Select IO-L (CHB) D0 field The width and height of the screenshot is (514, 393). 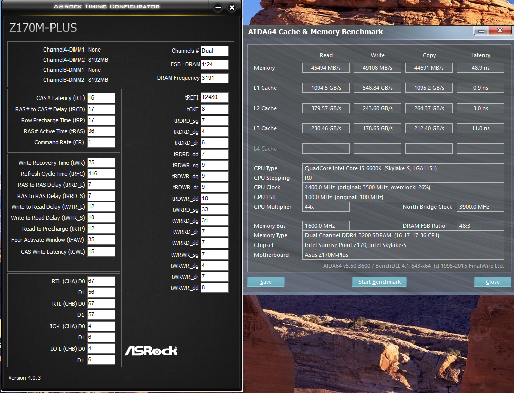click(x=101, y=349)
